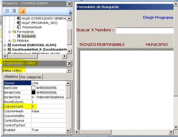This screenshot has height=137, width=178.
Task: Click the Lista listbox on the form
Action: click(127, 90)
